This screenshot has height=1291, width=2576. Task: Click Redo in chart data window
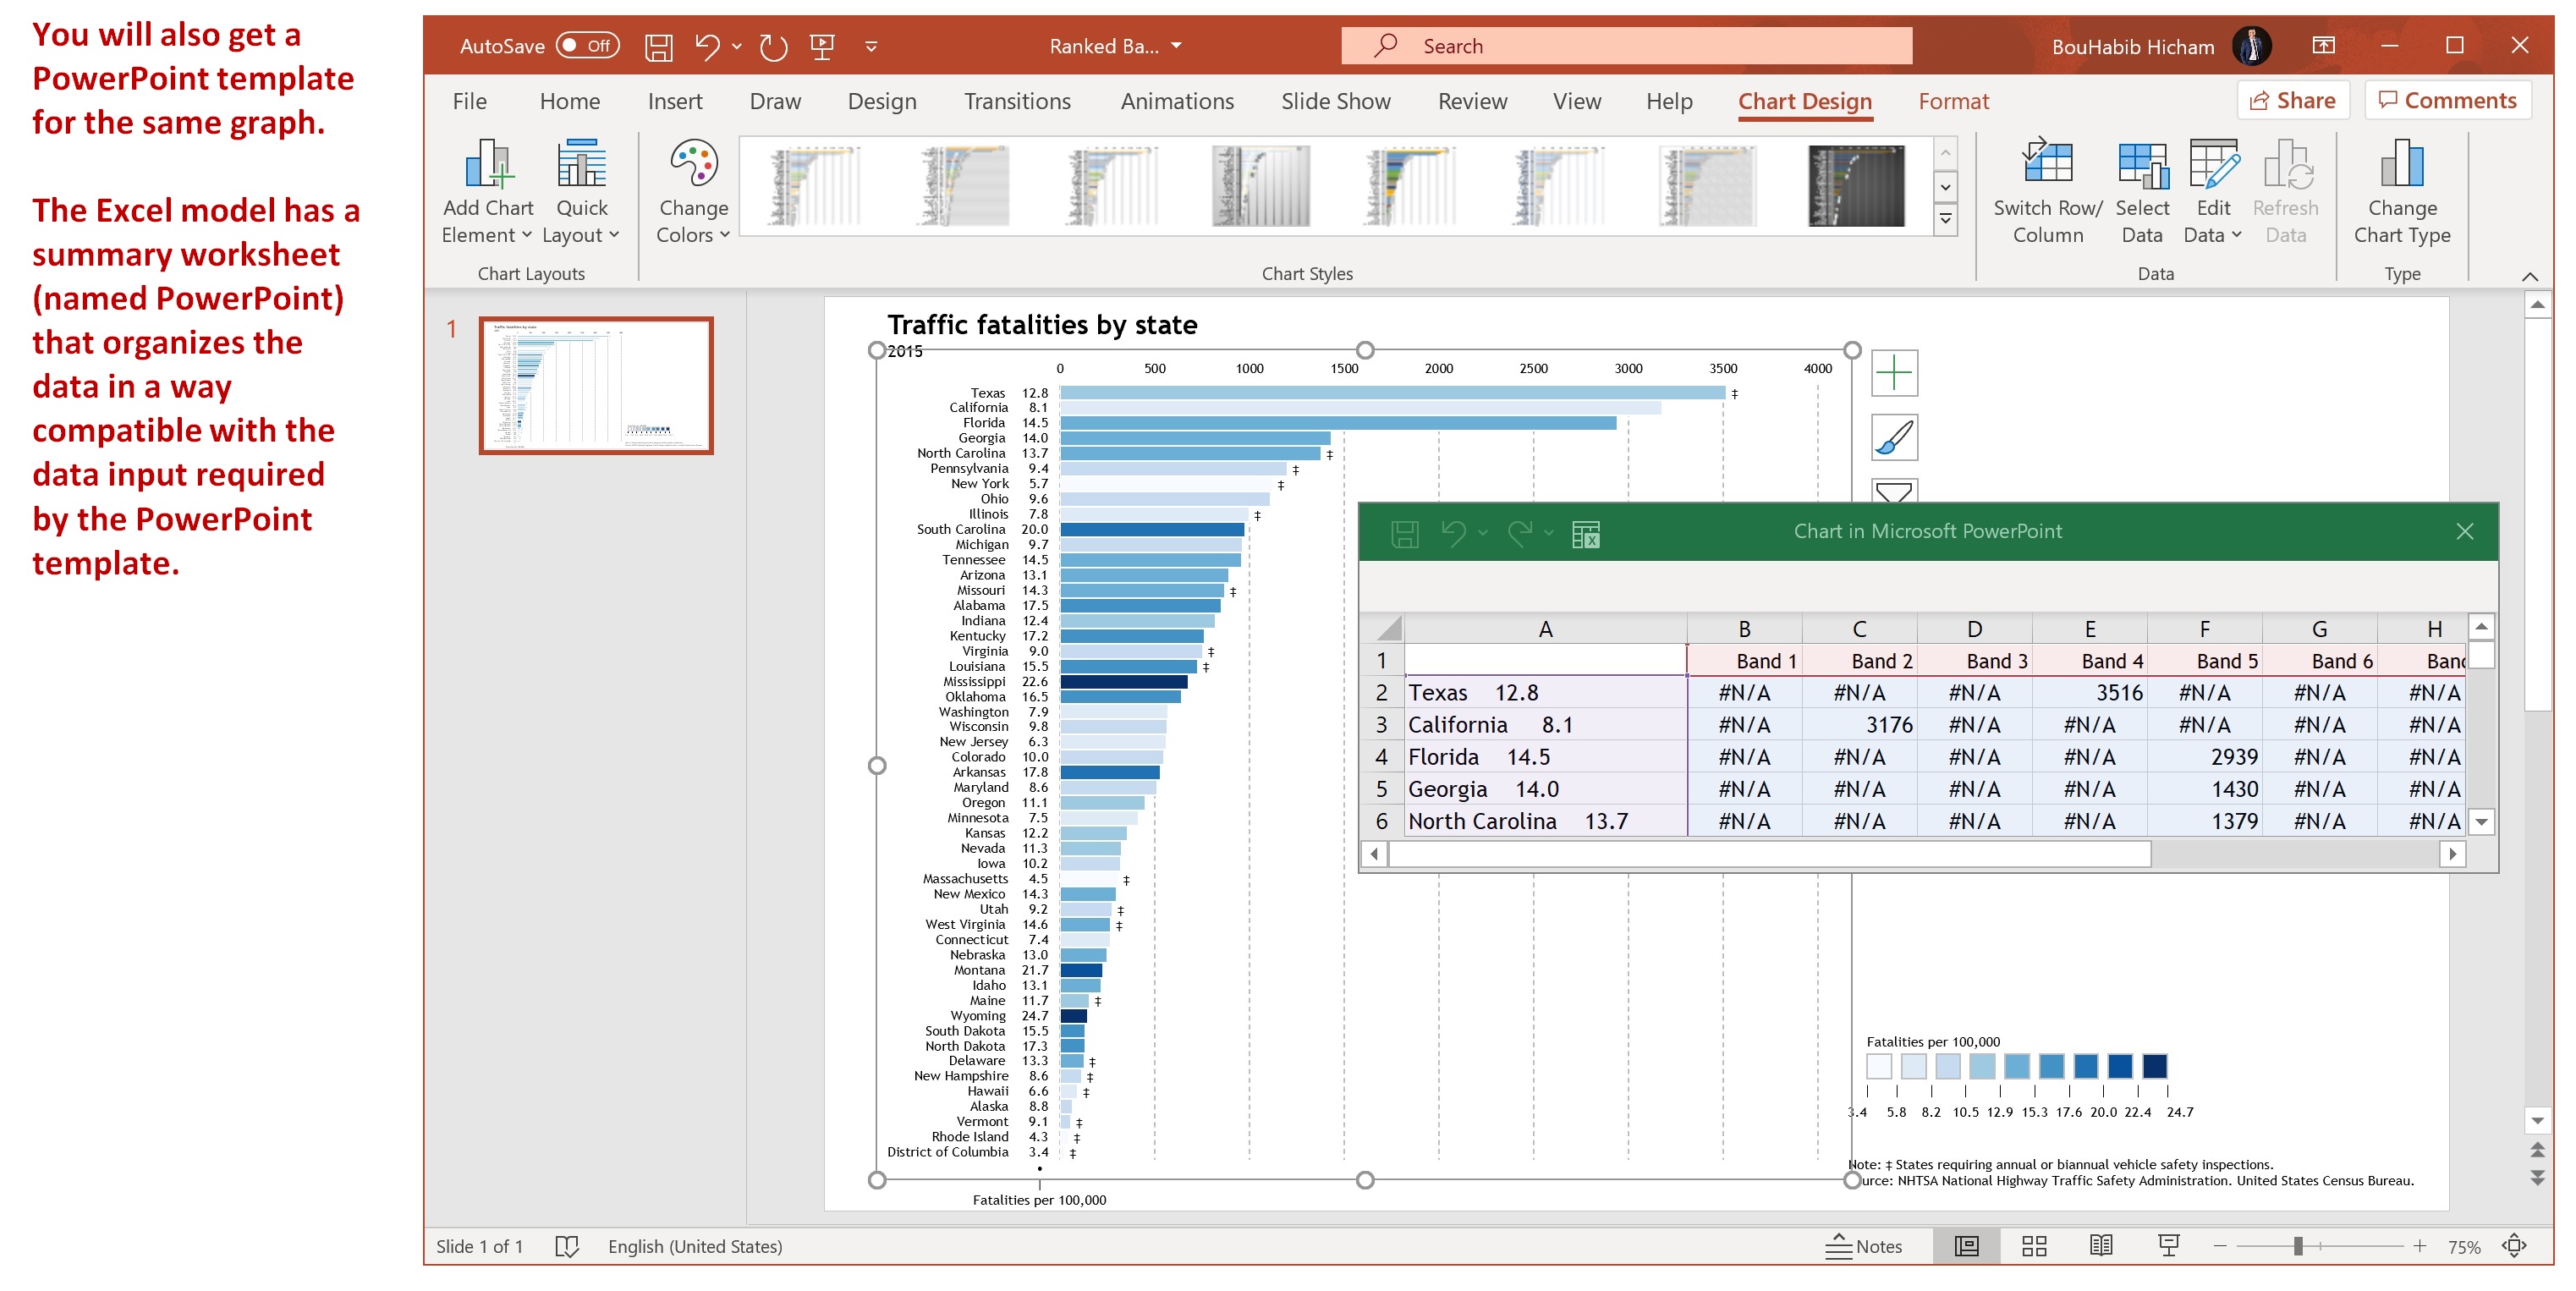point(1519,533)
